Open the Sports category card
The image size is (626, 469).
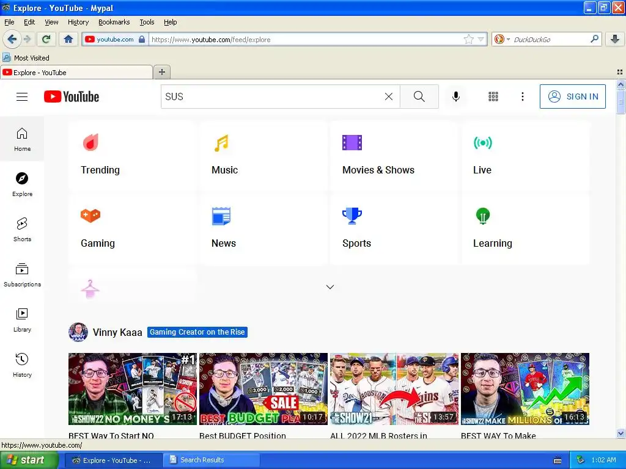tap(394, 228)
